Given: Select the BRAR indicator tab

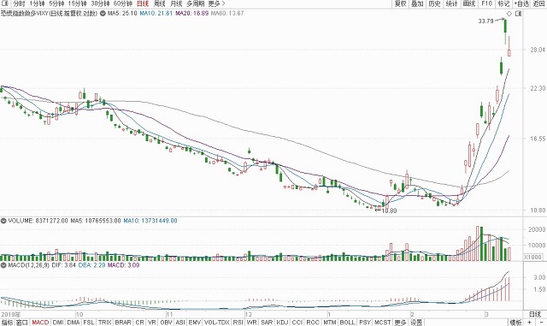Looking at the screenshot, I should (123, 323).
